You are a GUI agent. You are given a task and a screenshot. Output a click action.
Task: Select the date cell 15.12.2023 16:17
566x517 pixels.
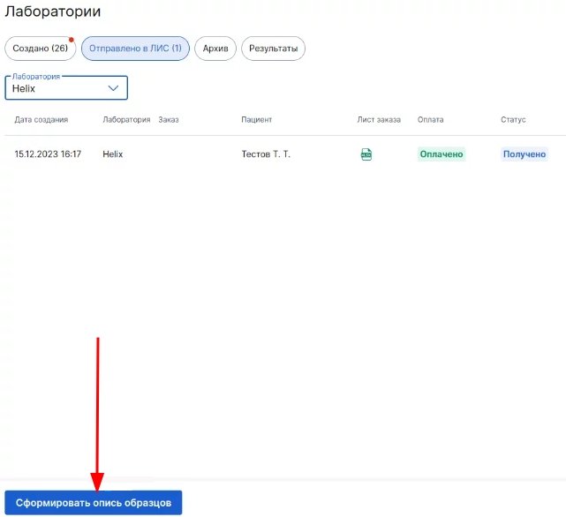click(48, 154)
